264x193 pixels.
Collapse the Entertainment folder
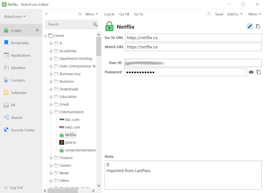pos(51,112)
